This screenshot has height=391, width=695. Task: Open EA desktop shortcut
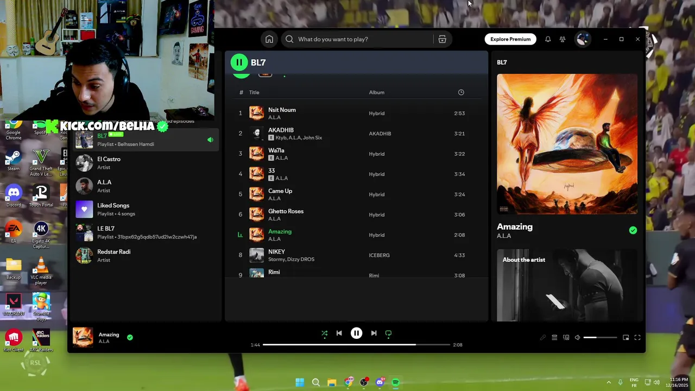pyautogui.click(x=14, y=232)
